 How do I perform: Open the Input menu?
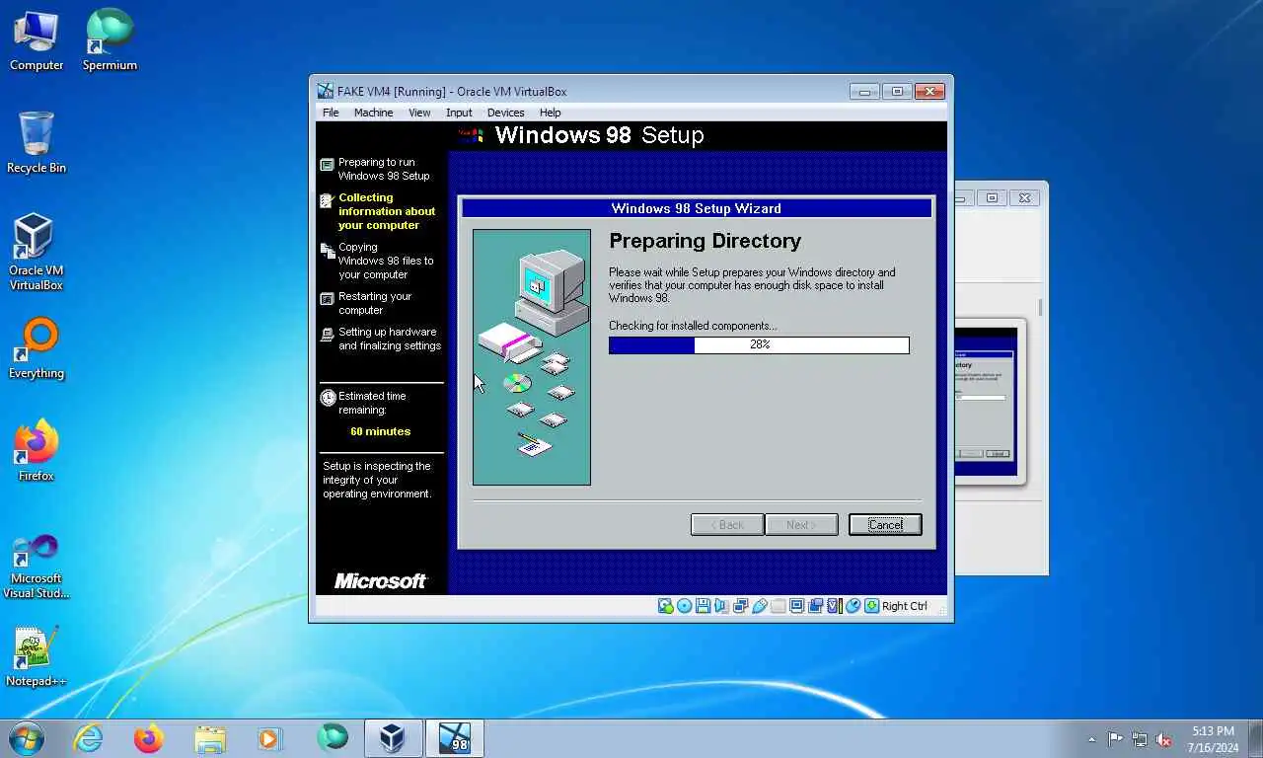(459, 113)
